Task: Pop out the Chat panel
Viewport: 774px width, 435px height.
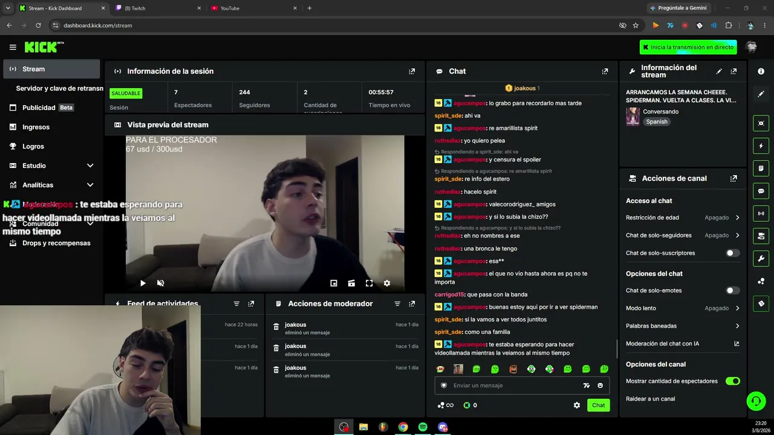Action: (605, 71)
